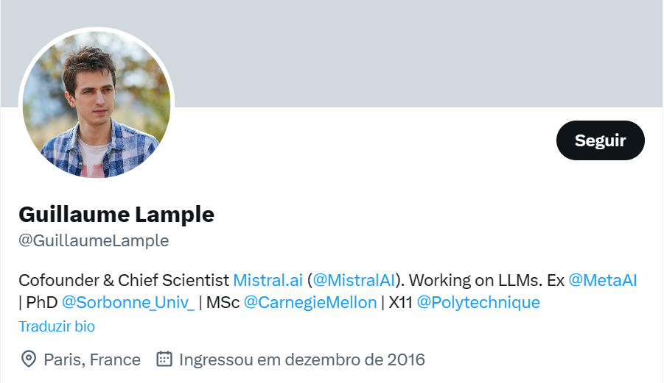This screenshot has width=664, height=383.
Task: Select the Guillaume Lample display name
Action: click(116, 214)
